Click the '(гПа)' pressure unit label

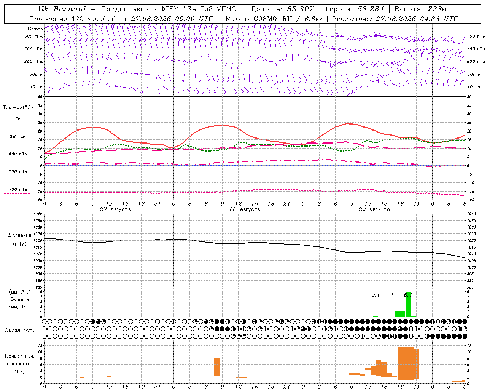(20, 244)
